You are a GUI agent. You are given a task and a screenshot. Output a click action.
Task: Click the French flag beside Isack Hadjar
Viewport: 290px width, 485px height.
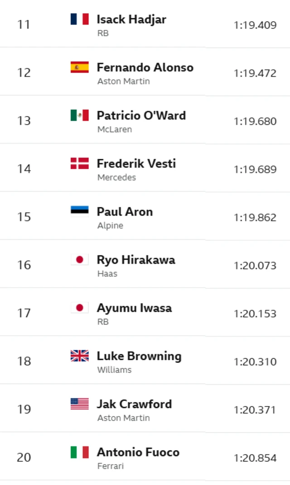point(79,19)
